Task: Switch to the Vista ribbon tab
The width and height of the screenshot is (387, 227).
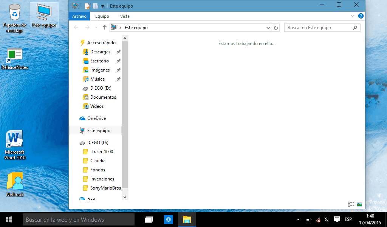Action: coord(125,16)
